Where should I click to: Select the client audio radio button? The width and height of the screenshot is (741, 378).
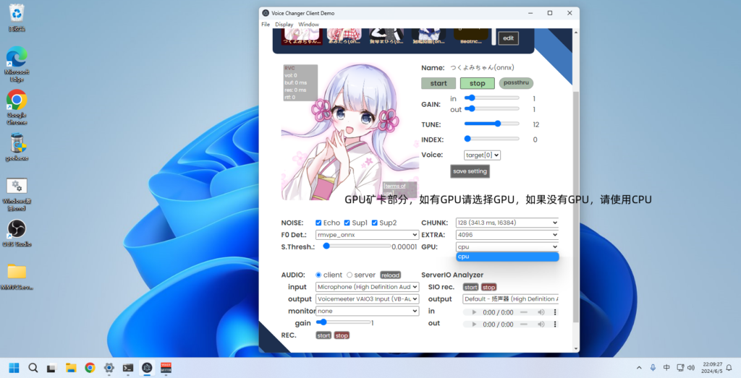coord(318,275)
